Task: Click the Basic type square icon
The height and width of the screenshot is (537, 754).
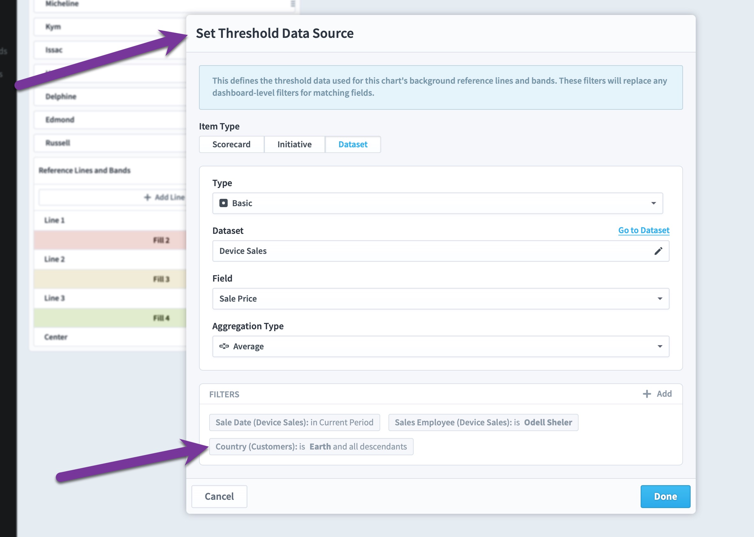Action: (x=224, y=203)
